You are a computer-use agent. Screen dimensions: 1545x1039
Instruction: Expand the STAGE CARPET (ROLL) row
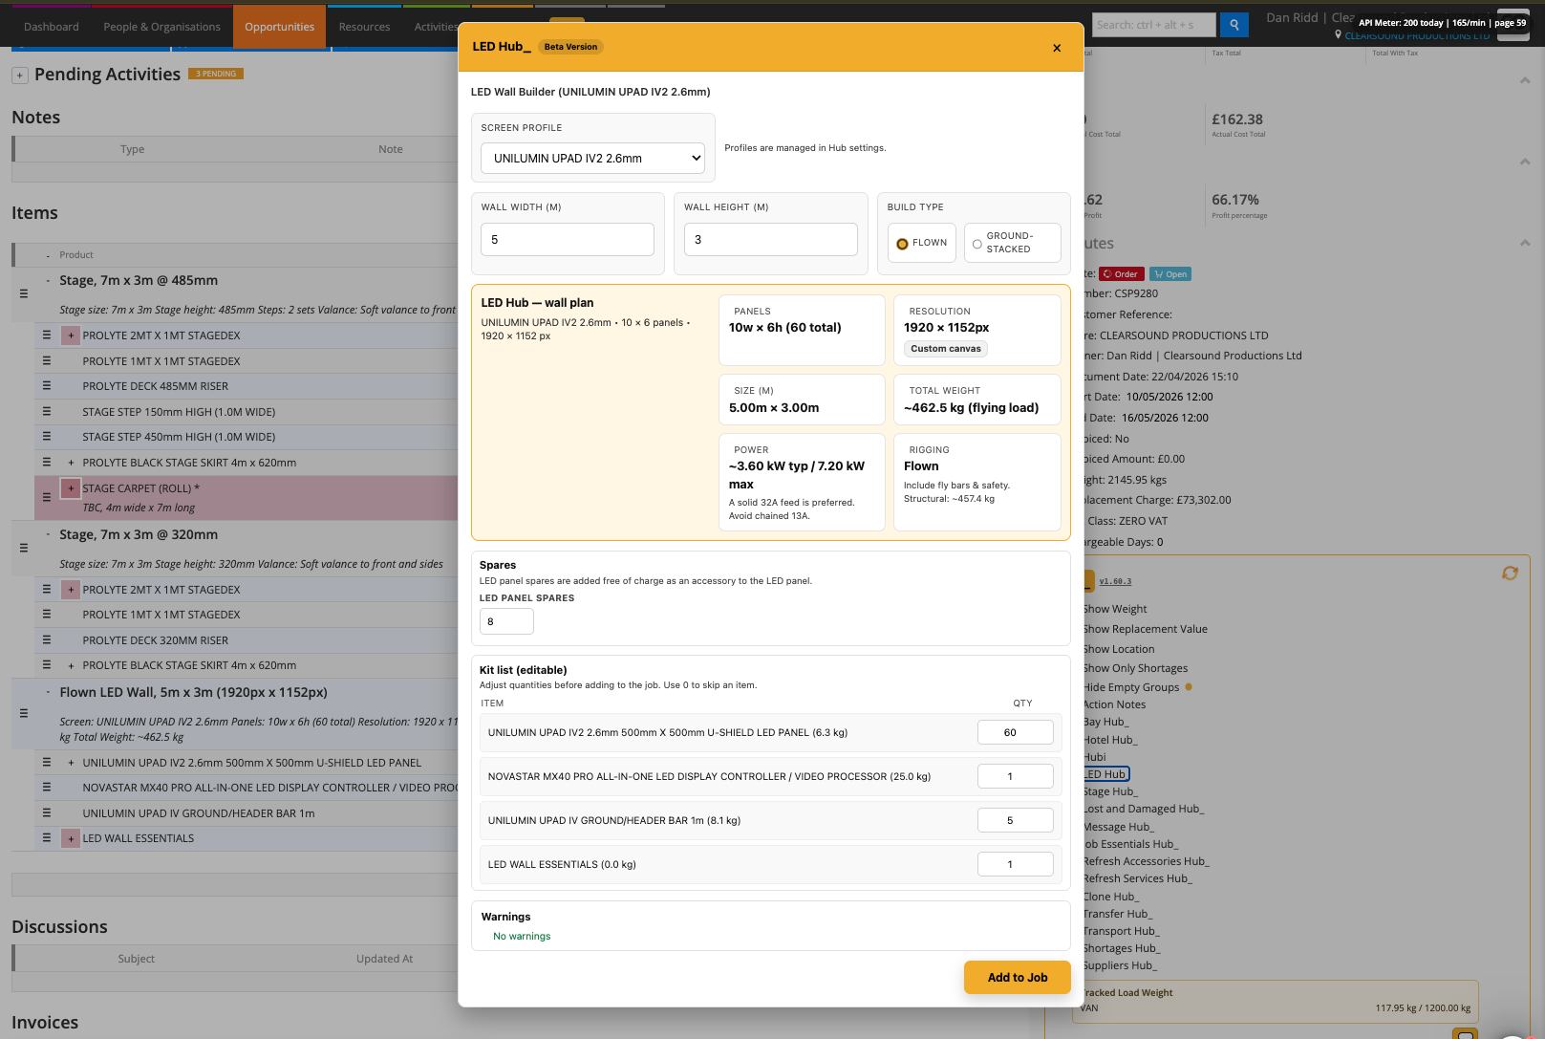click(x=71, y=488)
